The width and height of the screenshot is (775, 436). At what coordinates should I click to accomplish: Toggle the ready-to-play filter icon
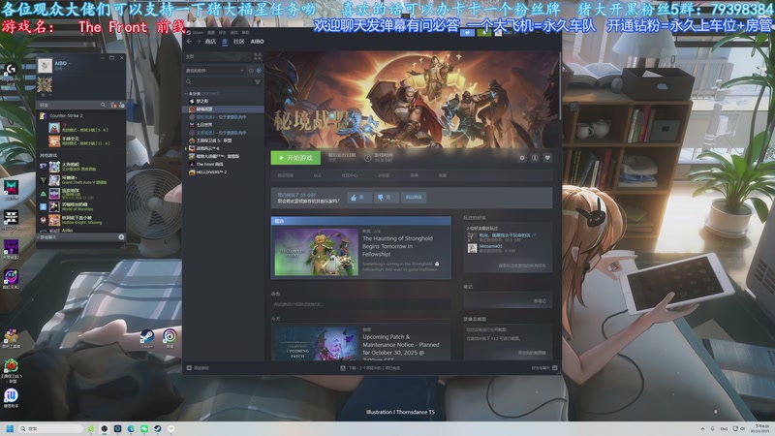[259, 71]
